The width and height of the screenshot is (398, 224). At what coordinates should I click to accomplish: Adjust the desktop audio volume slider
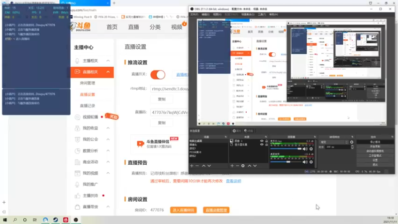point(286,162)
